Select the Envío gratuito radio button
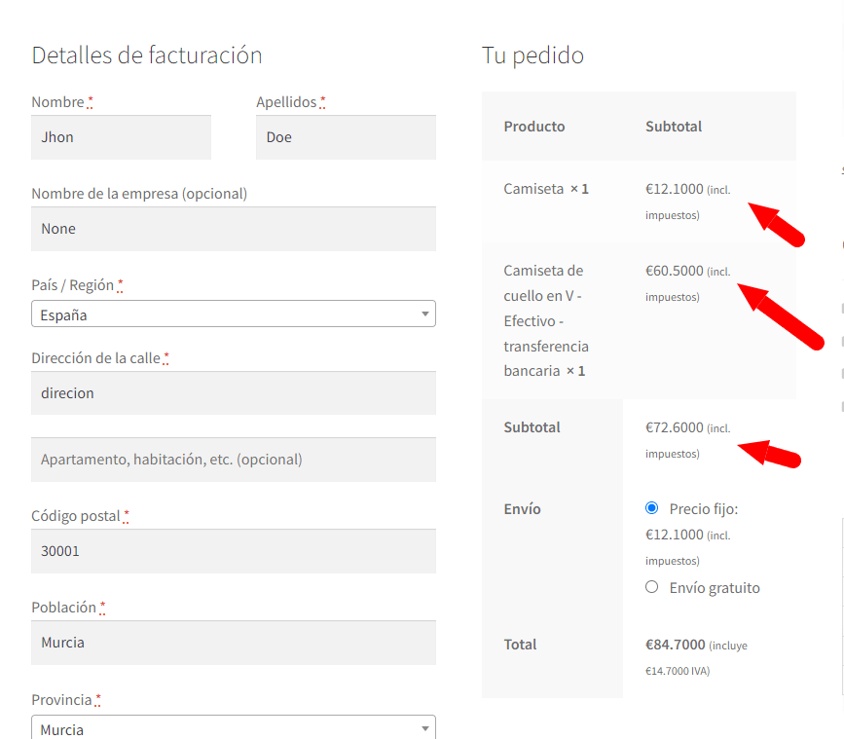This screenshot has height=739, width=844. pos(652,587)
